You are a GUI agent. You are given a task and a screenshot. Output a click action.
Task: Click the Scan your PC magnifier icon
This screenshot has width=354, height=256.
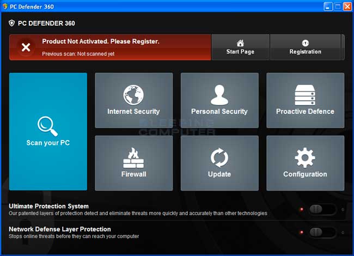point(47,126)
